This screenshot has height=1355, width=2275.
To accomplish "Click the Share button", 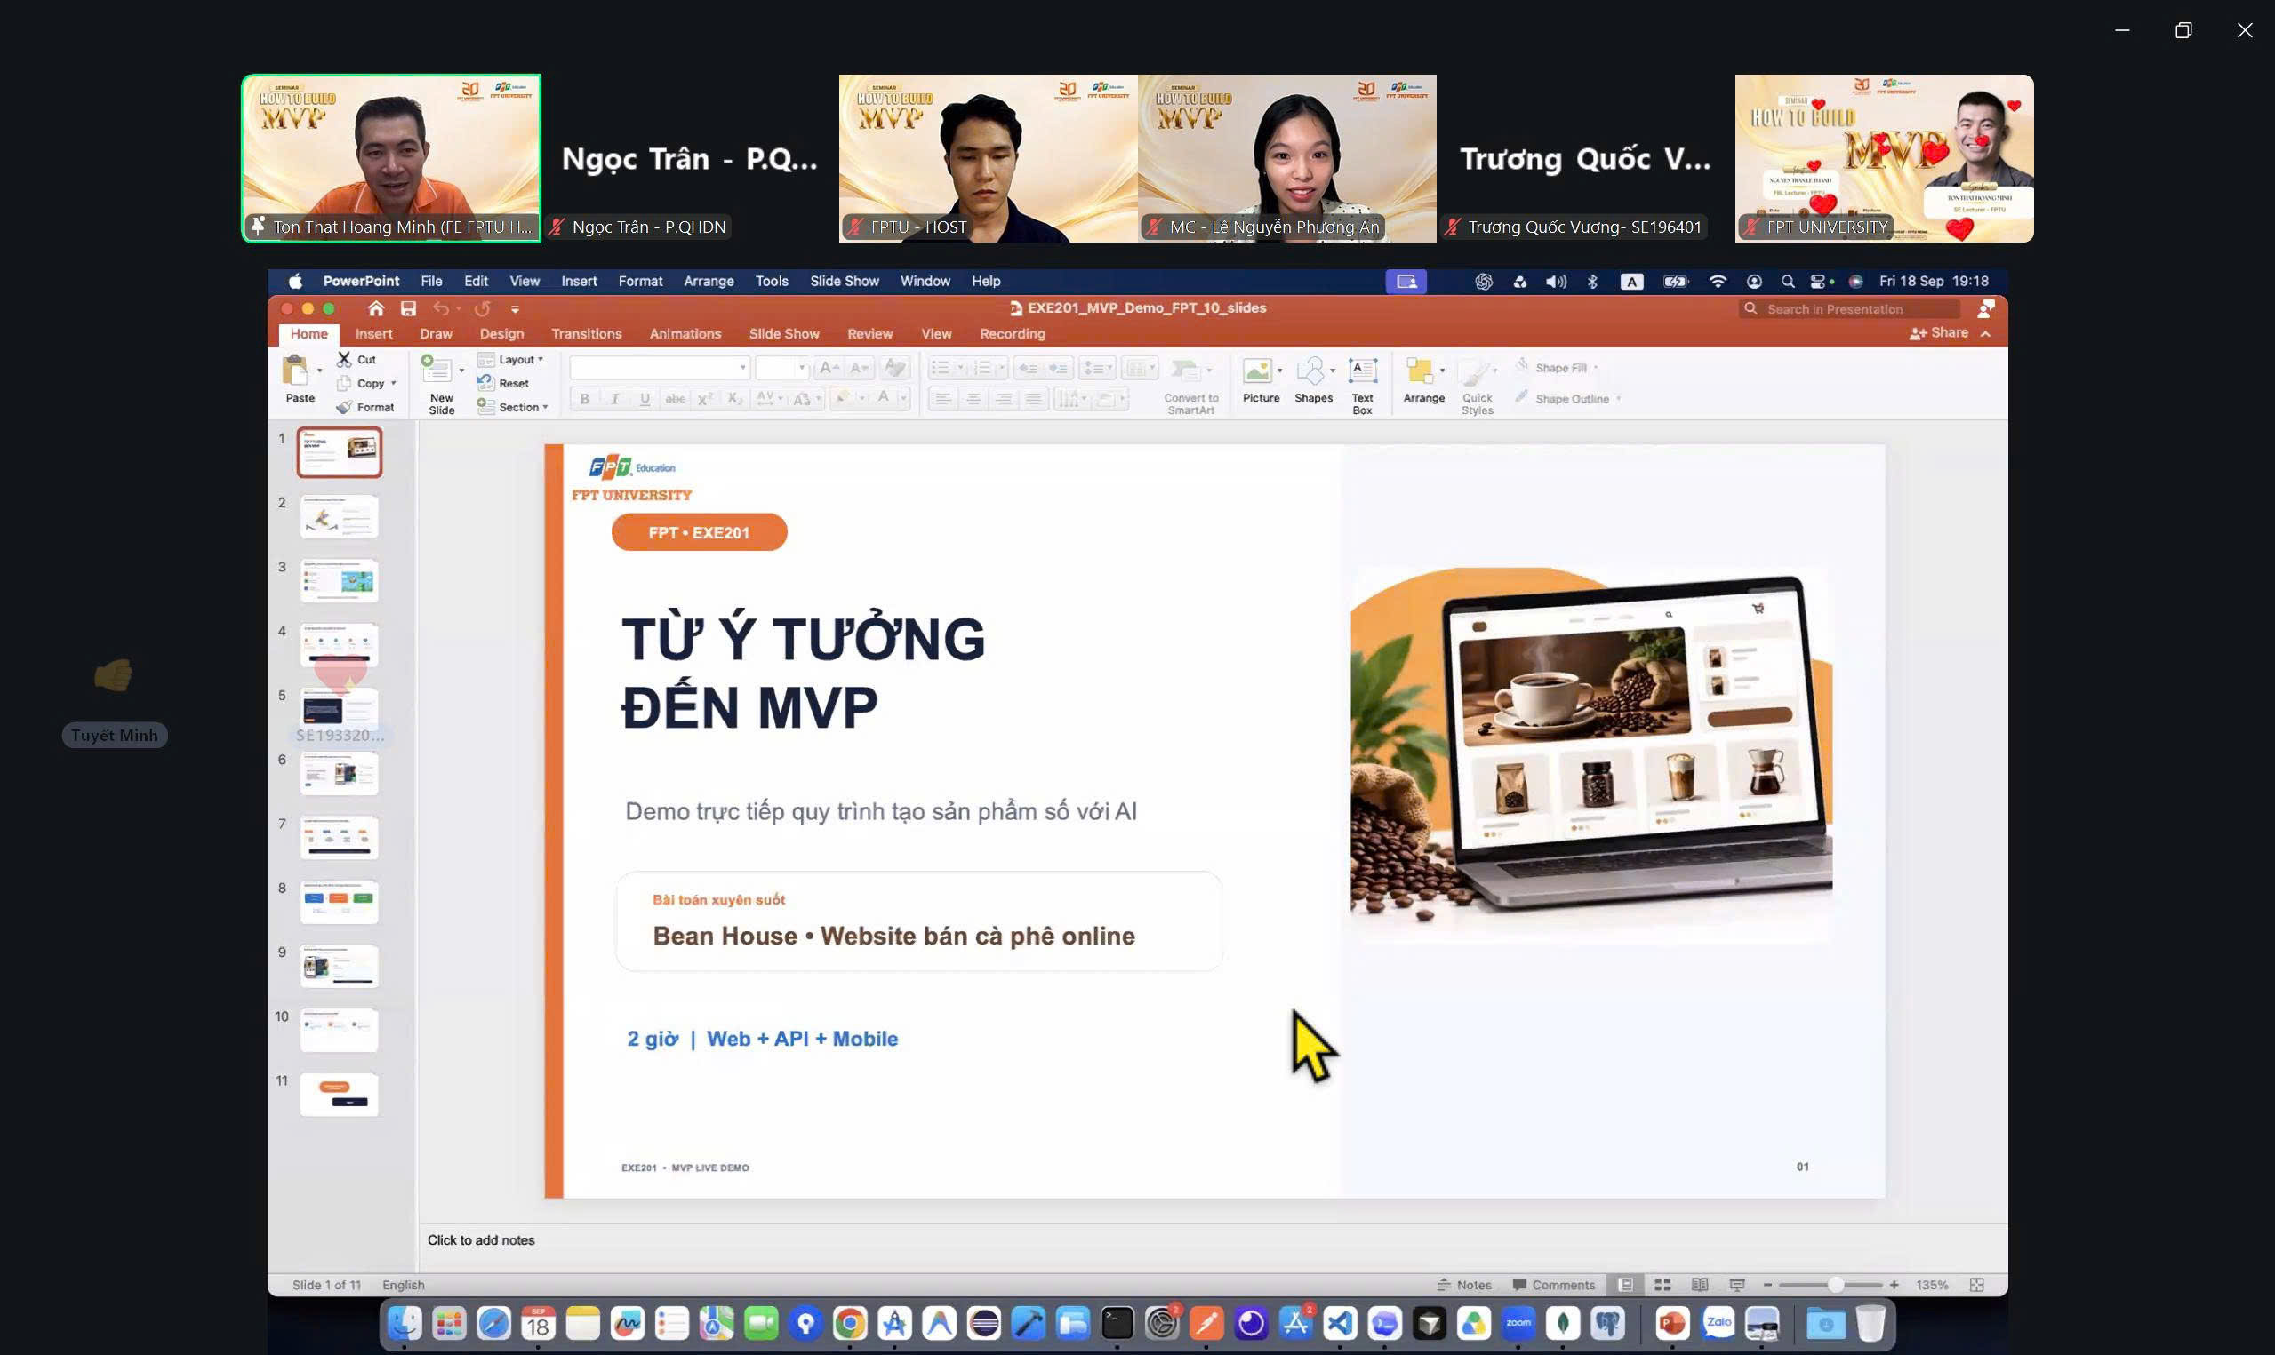I will click(x=1939, y=332).
